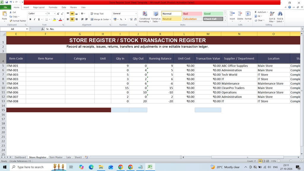Click the horizontal scrollbar thumb
Viewport: 304px width, 171px height.
pyautogui.click(x=247, y=157)
